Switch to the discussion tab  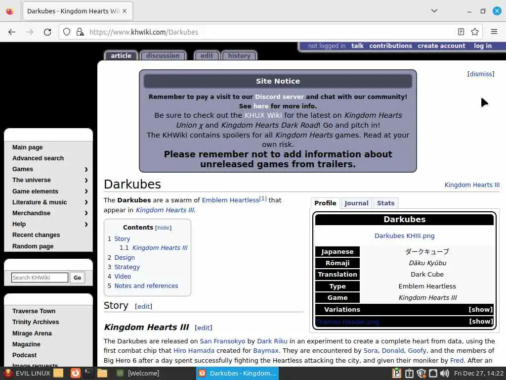point(163,55)
